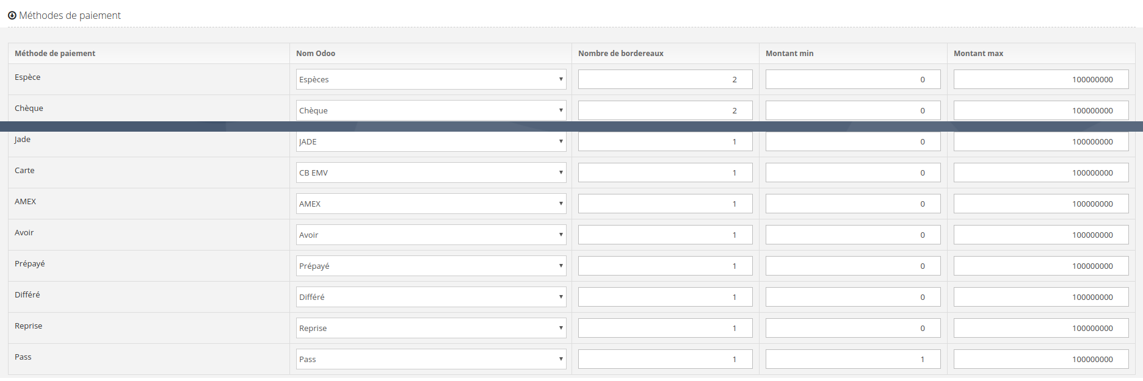Focus the Pass montant min field
The image size is (1143, 381).
pos(852,359)
